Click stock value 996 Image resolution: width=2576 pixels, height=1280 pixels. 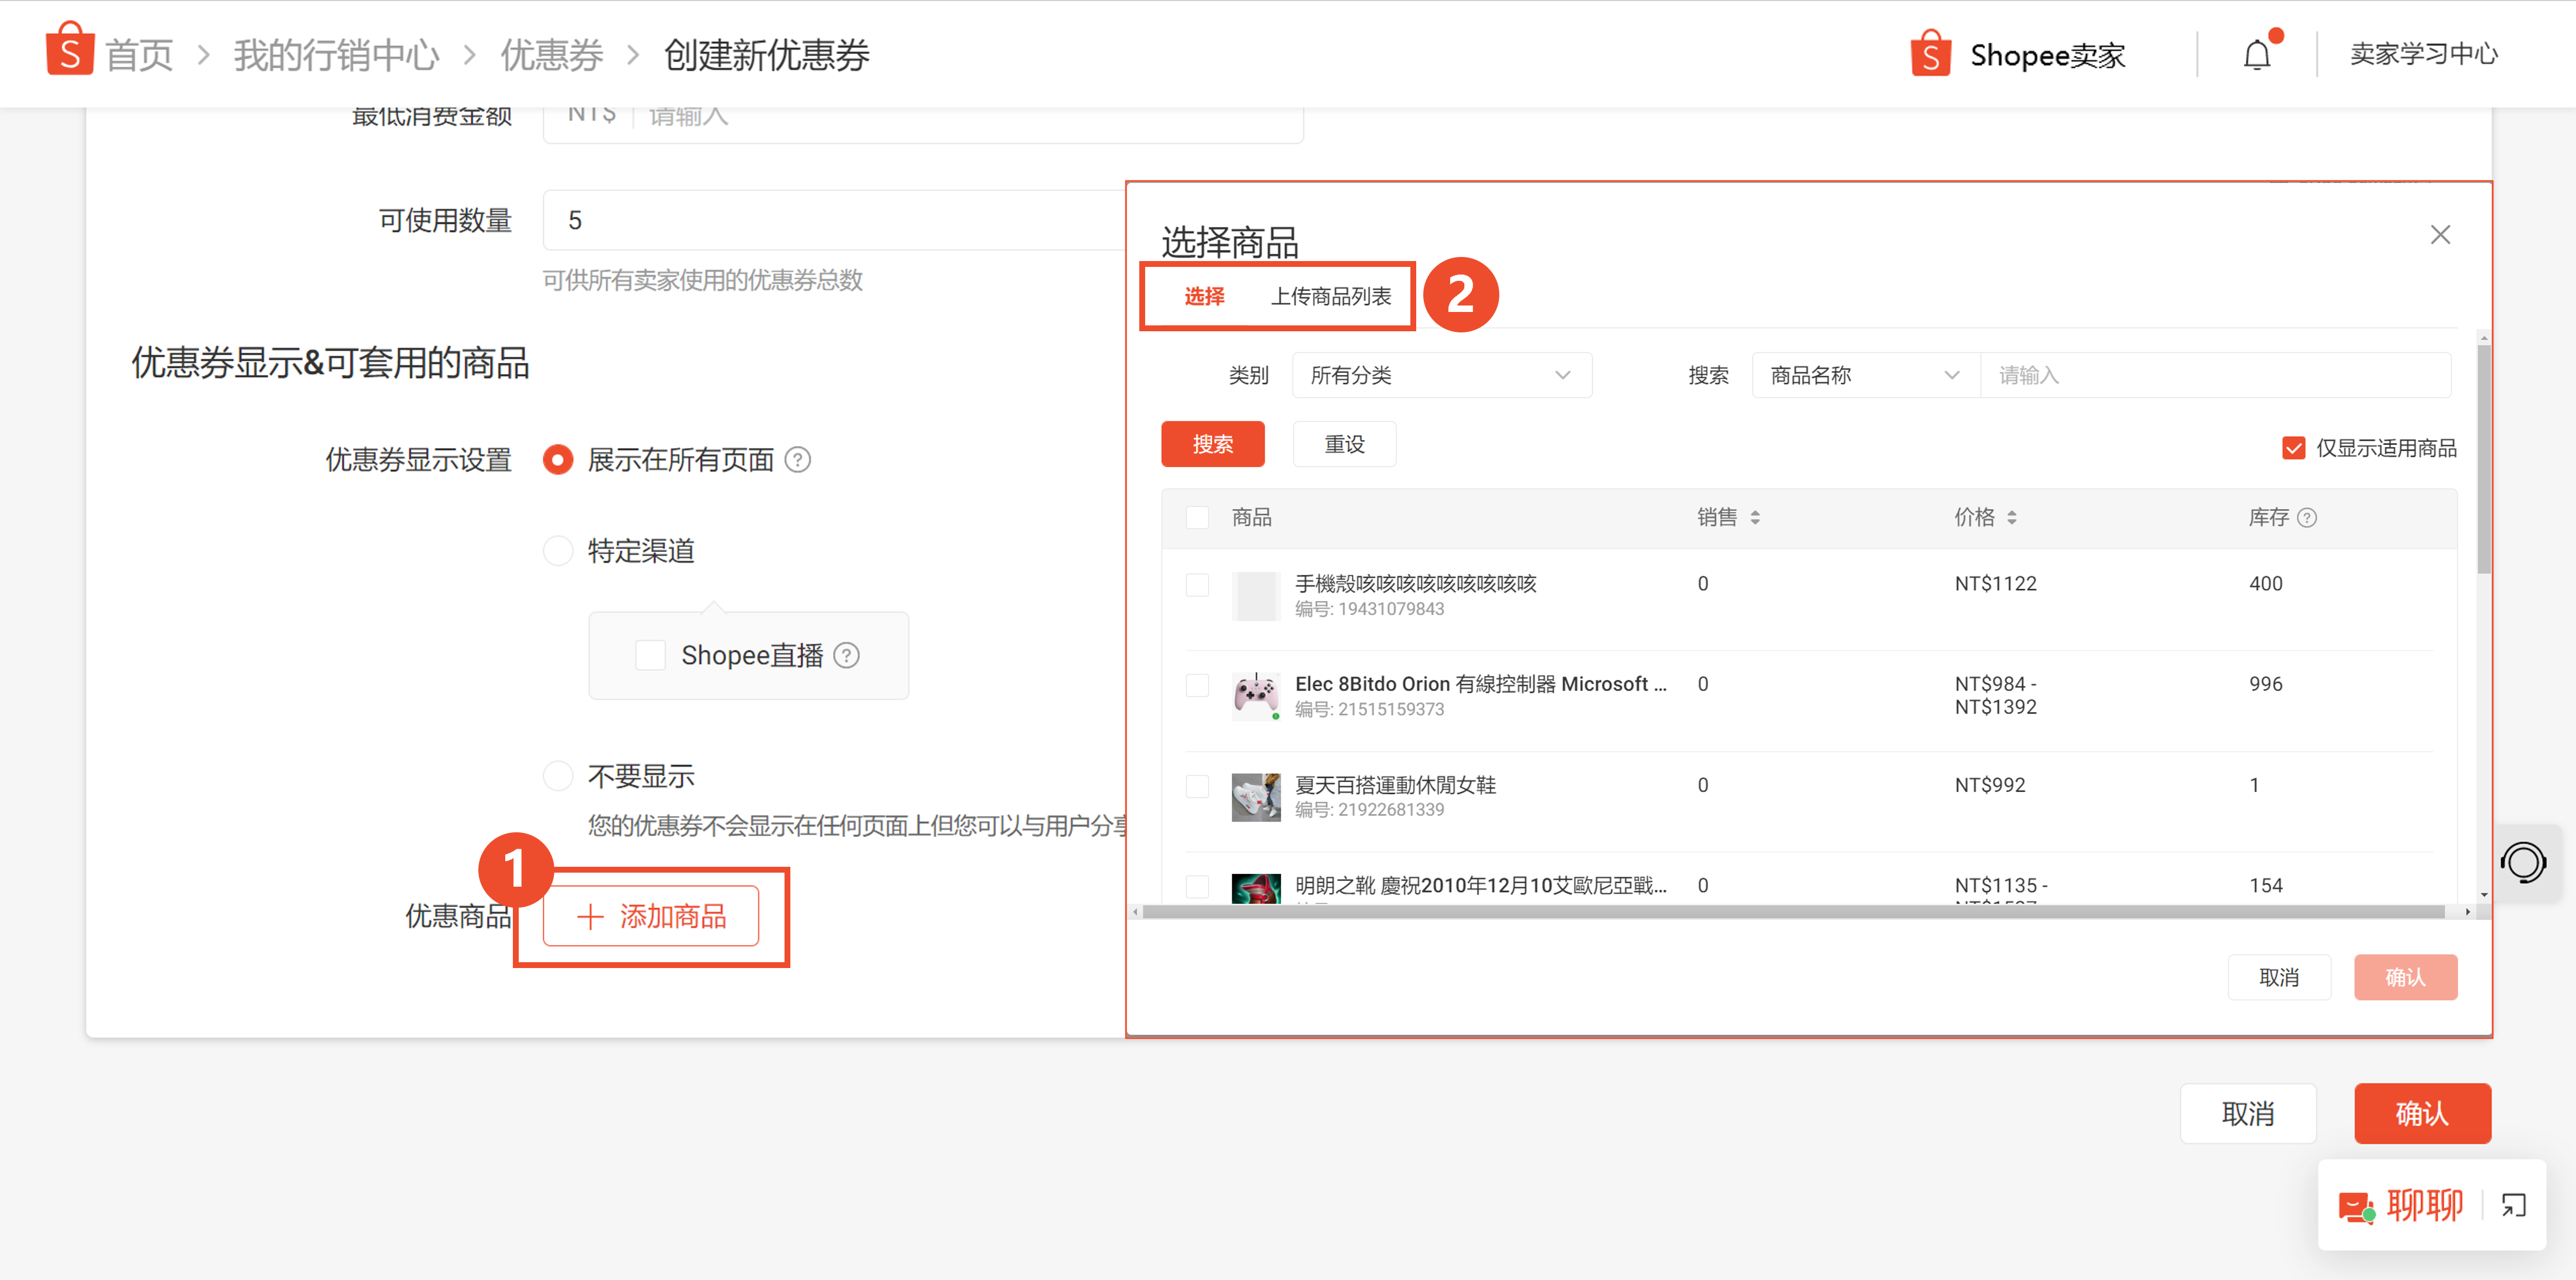coord(2265,685)
